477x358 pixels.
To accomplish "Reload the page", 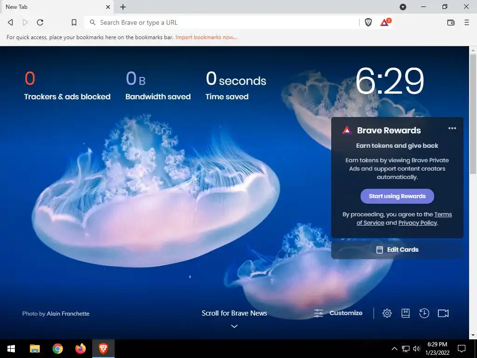I will (x=40, y=22).
